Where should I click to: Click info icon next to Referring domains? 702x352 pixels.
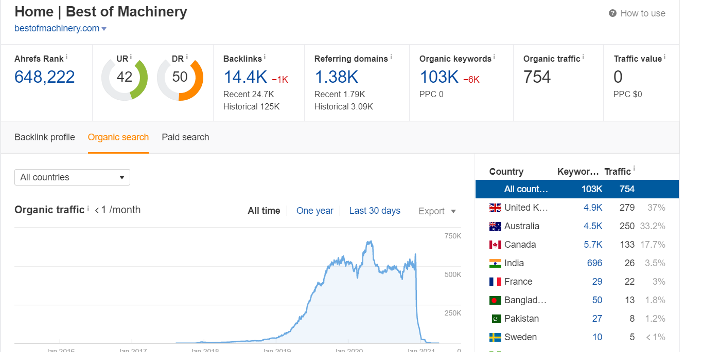391,56
